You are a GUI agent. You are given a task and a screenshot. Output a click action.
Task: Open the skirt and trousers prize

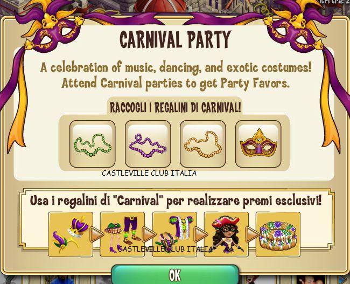122,234
